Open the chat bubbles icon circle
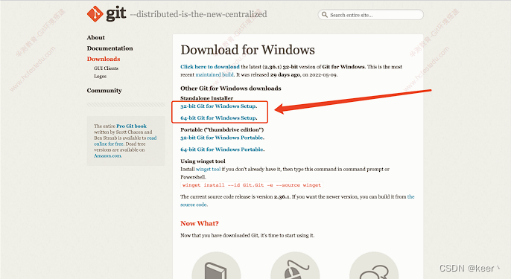The height and width of the screenshot is (279, 511). (x=374, y=266)
